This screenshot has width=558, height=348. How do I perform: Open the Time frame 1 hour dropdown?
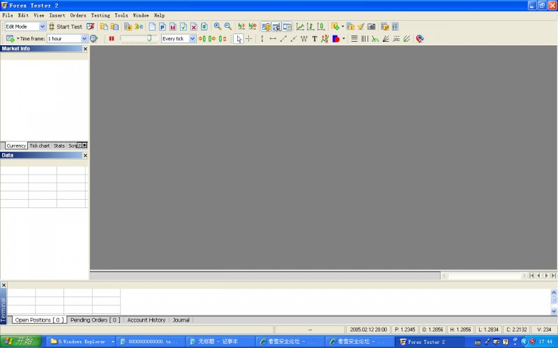(x=84, y=39)
